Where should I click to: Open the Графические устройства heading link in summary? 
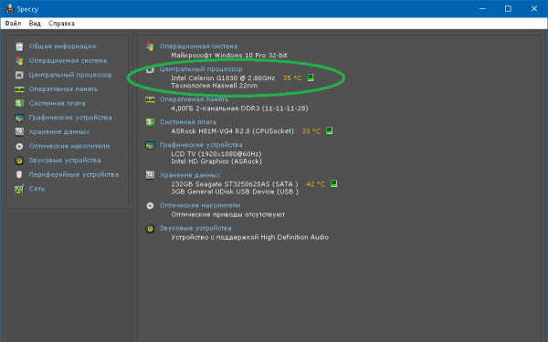(201, 145)
